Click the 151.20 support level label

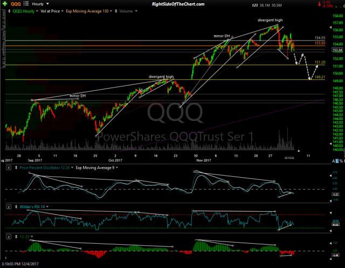tap(320, 63)
